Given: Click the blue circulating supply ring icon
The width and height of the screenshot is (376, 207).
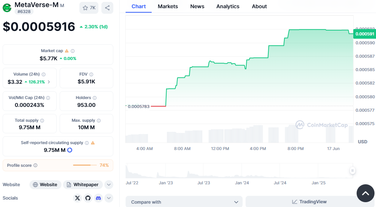Looking at the screenshot, I should click(x=70, y=150).
